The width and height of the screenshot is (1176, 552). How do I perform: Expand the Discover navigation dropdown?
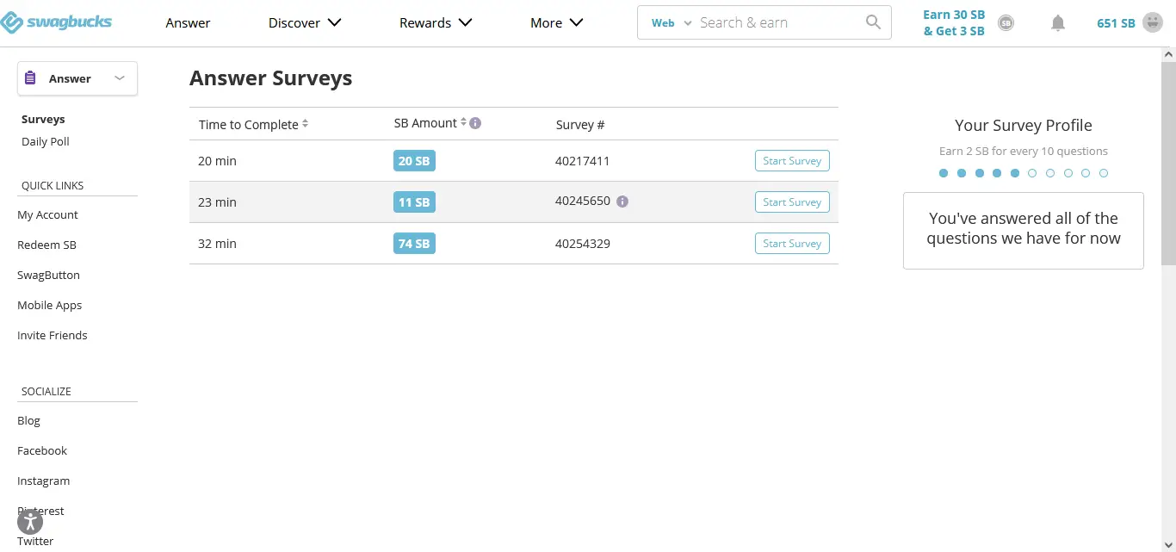[x=305, y=22]
